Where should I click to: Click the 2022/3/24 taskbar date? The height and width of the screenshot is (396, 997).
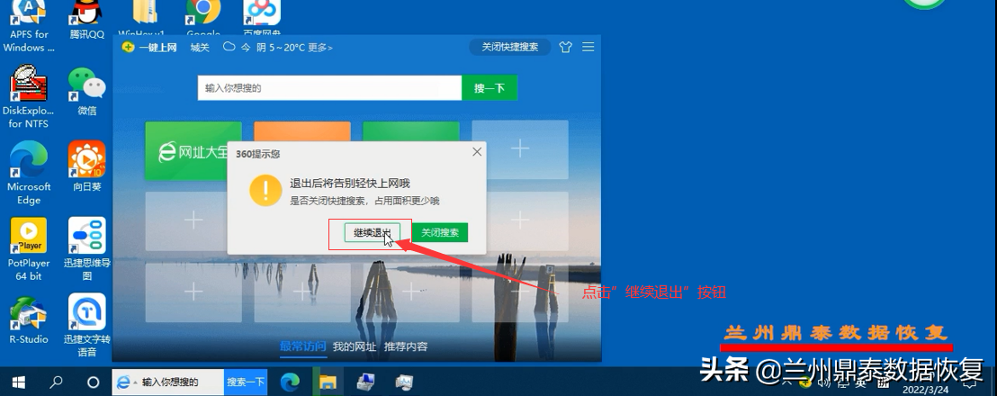925,390
